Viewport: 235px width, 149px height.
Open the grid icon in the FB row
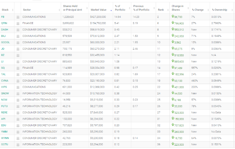click(x=18, y=17)
